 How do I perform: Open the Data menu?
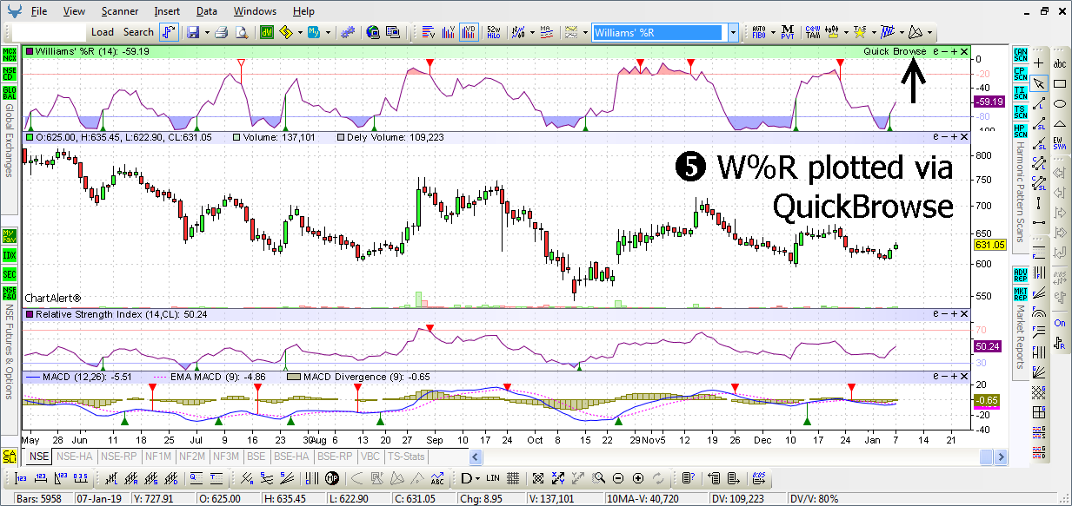pos(207,11)
